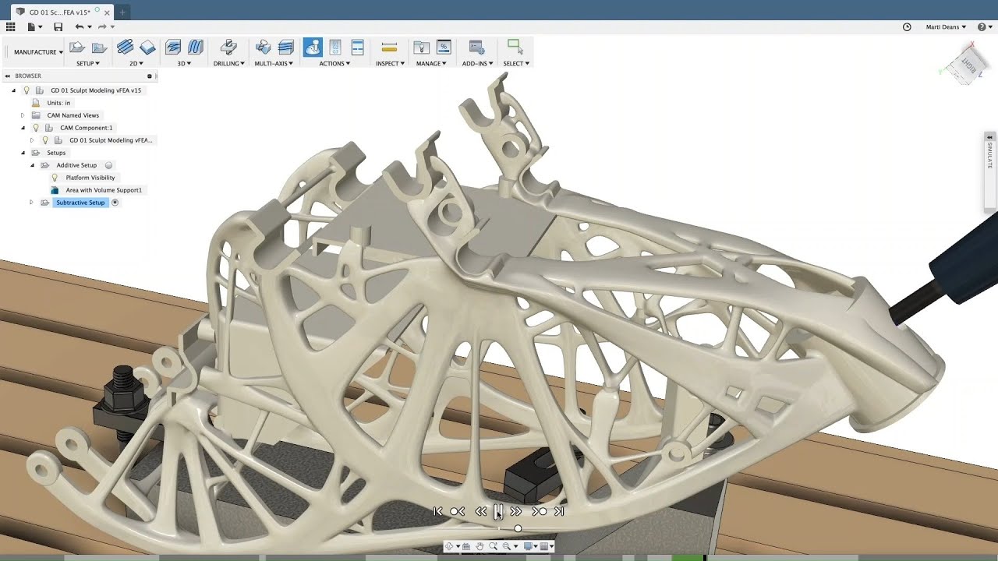Select the Drill tool icon

tap(228, 48)
